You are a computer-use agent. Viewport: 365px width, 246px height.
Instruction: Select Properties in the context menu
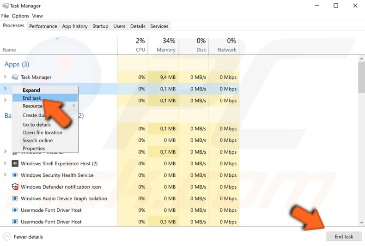point(34,149)
